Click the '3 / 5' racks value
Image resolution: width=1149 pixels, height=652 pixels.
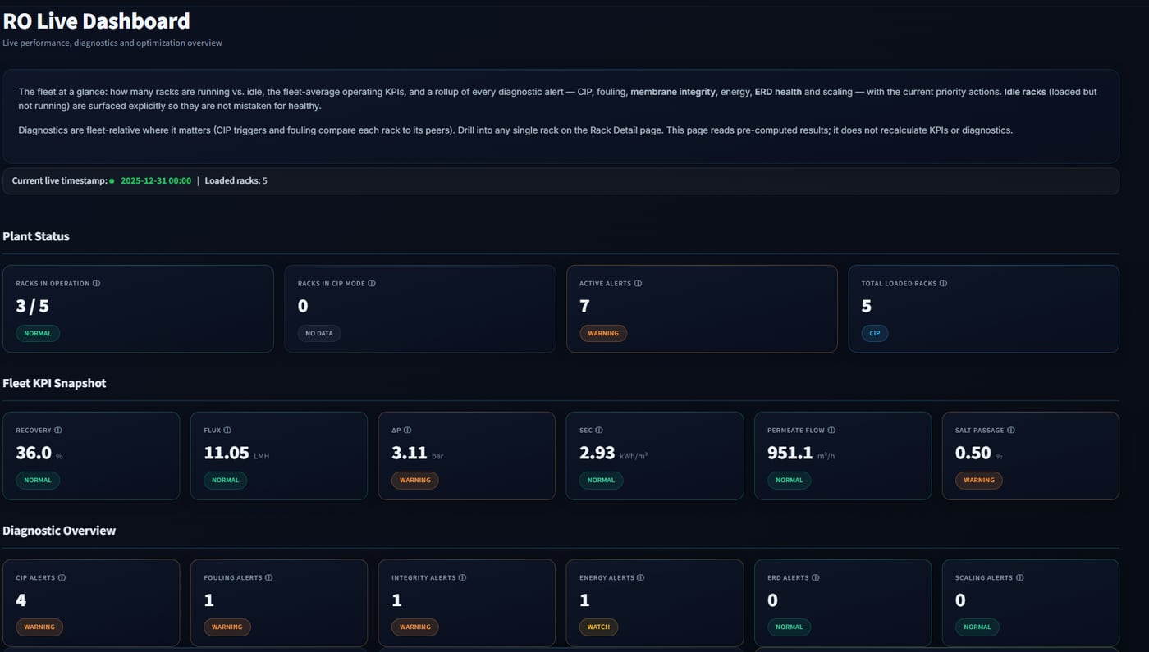coord(32,307)
